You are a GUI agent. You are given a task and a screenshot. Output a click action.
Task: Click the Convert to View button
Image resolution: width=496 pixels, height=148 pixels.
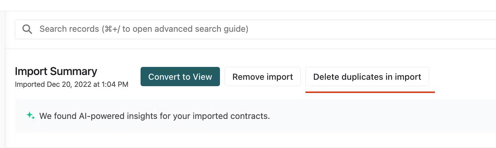pos(180,77)
